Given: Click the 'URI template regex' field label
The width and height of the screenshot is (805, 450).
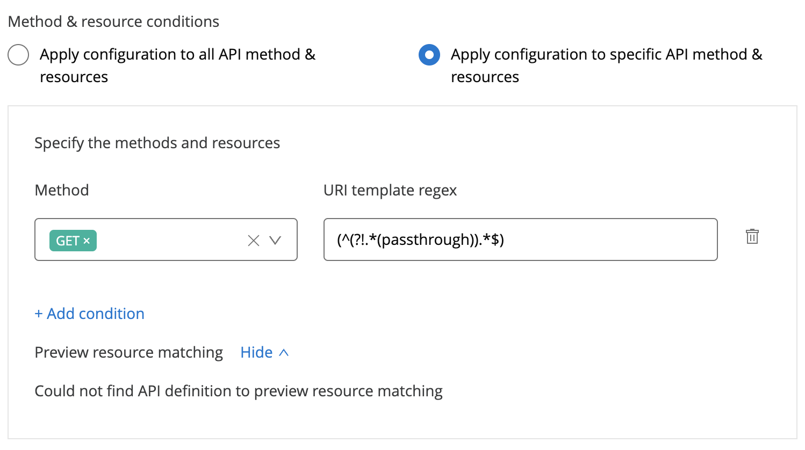Looking at the screenshot, I should point(390,190).
